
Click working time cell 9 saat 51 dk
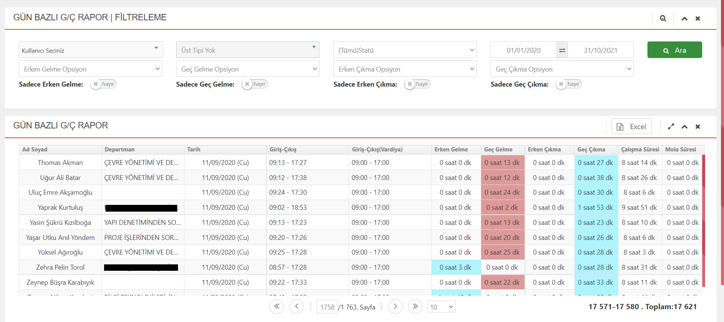tap(639, 208)
